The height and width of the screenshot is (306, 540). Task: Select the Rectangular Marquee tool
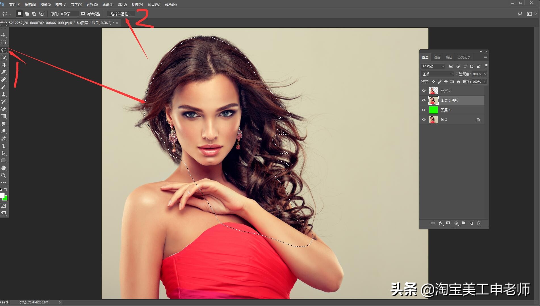coord(3,43)
